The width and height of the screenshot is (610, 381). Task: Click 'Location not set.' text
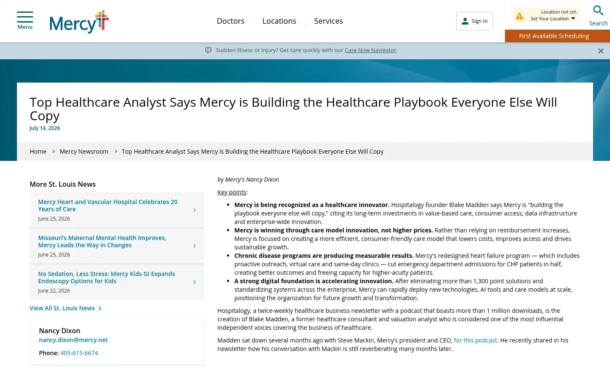tap(559, 12)
